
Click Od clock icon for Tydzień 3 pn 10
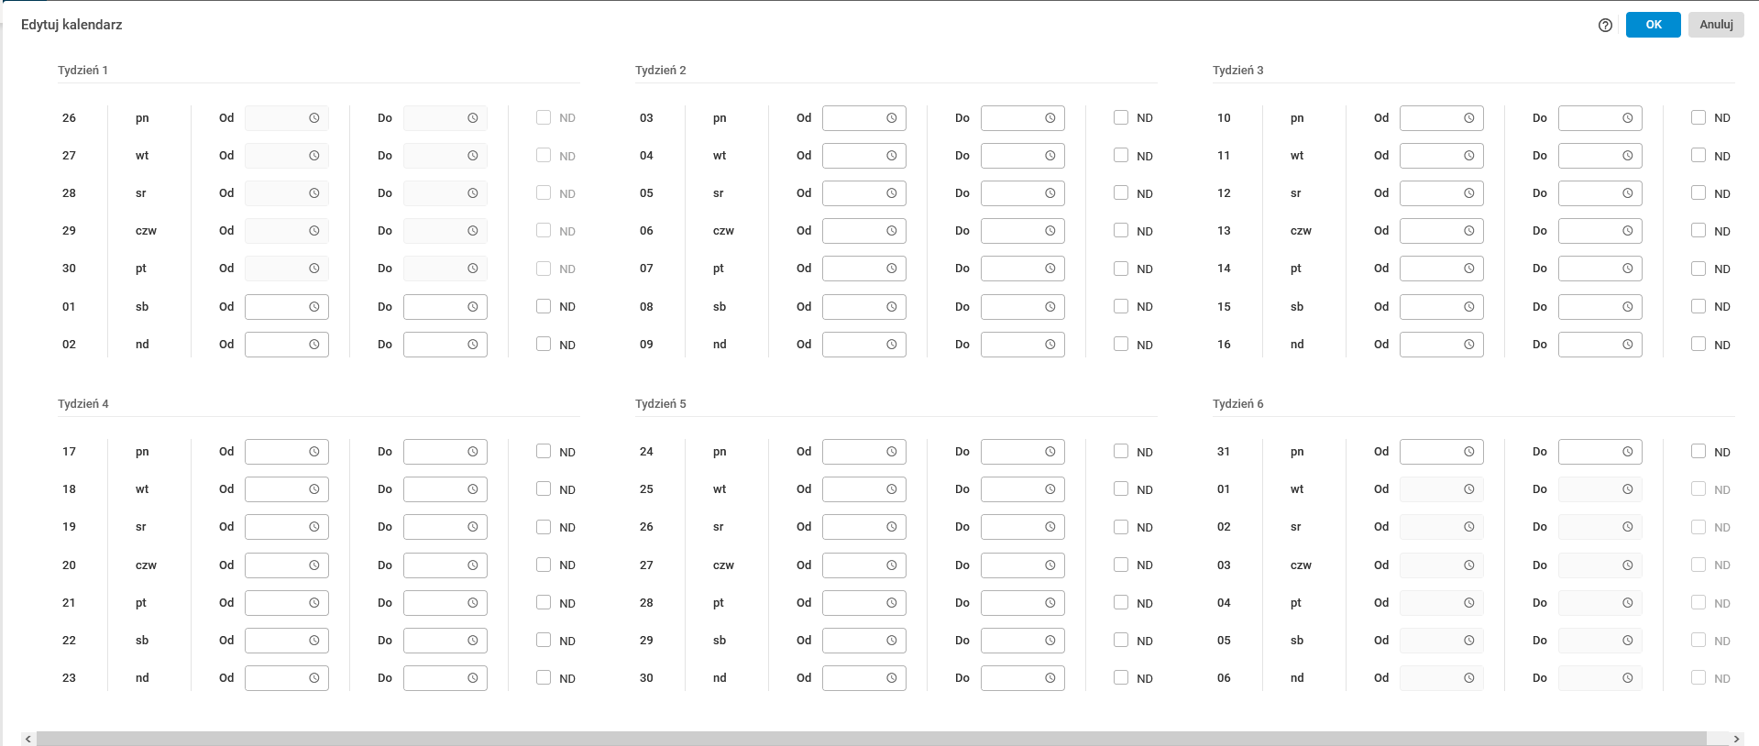pos(1469,118)
